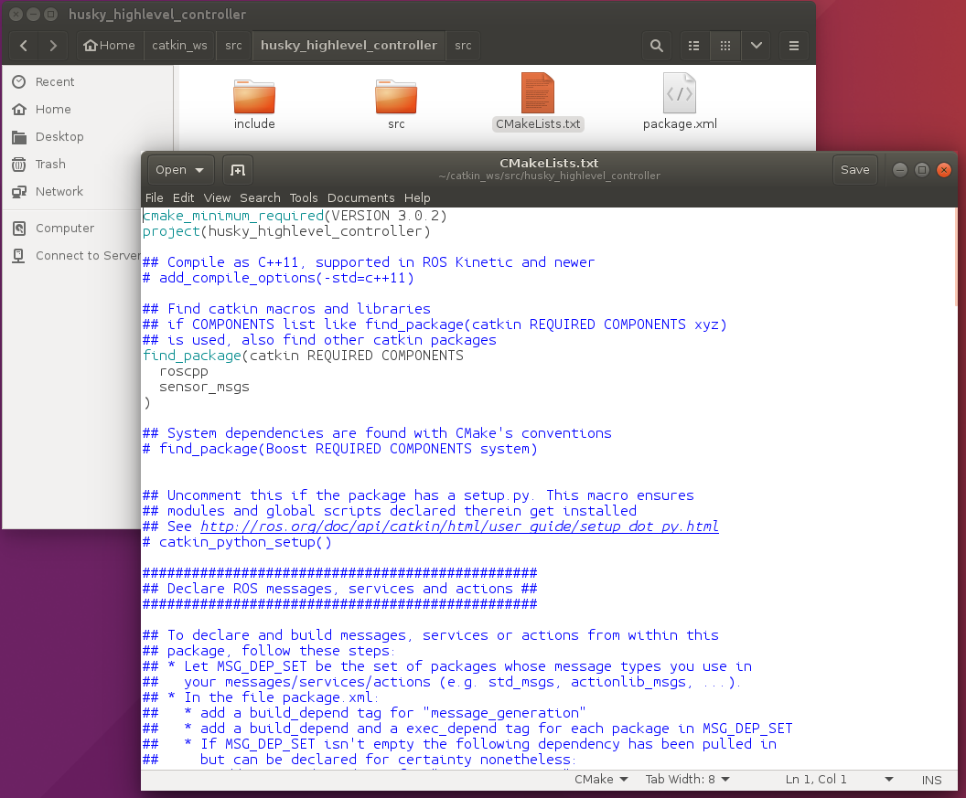Click '# add_compile_options(-std=c++11)' line
The width and height of the screenshot is (966, 798).
click(x=278, y=278)
